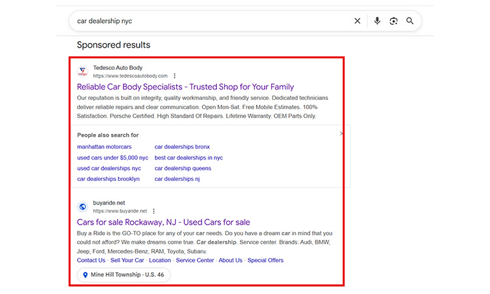Image resolution: width=490 pixels, height=294 pixels.
Task: Click the People also search for label
Action: pos(108,135)
